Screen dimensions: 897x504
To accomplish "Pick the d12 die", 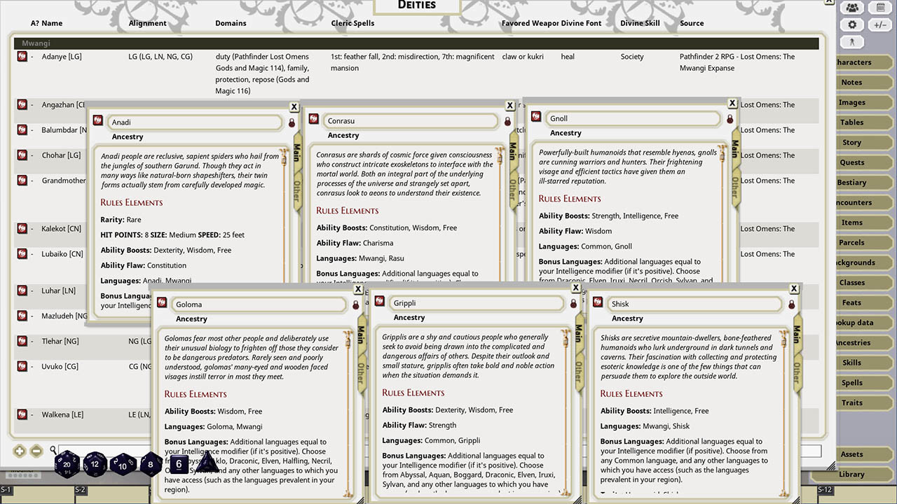I will click(95, 463).
